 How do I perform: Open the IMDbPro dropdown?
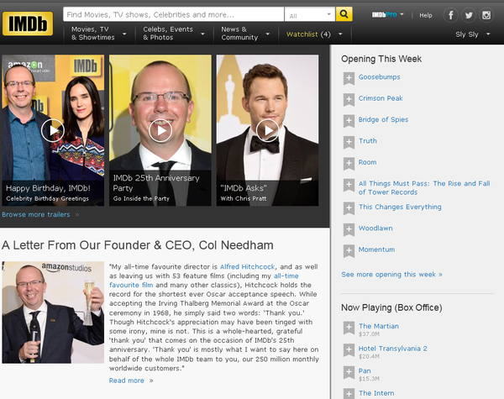click(x=387, y=15)
